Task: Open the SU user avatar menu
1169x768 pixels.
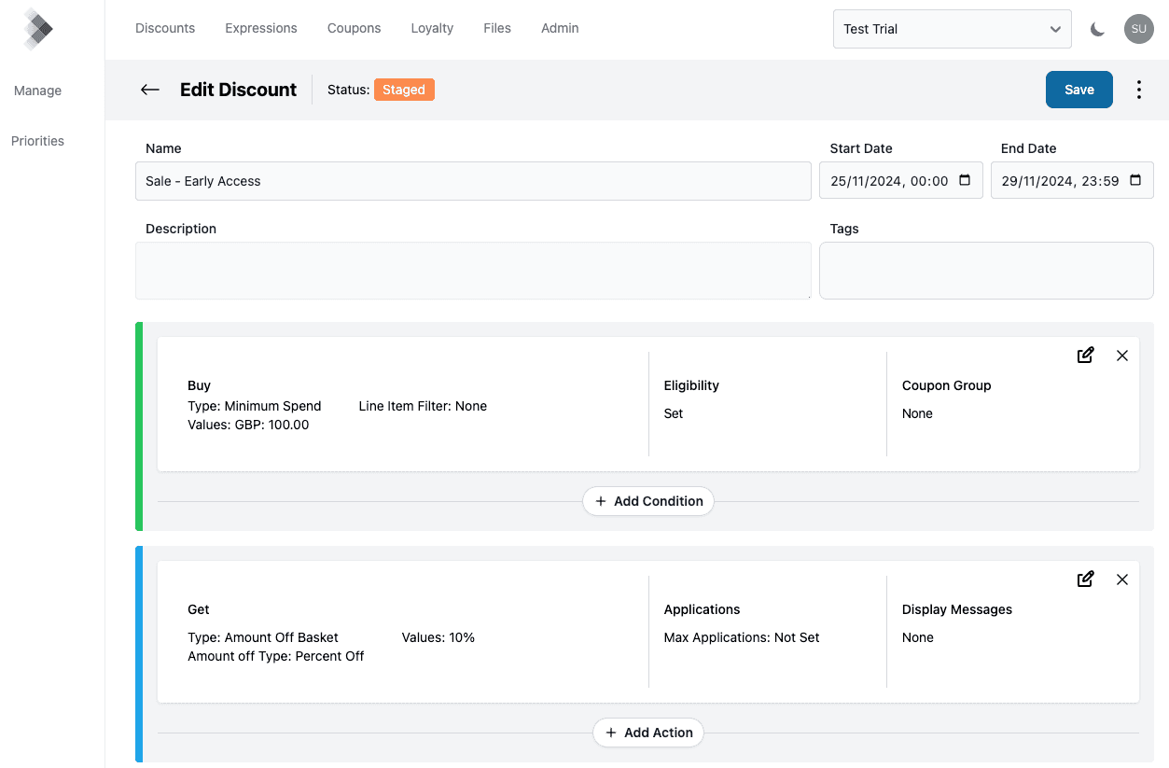Action: click(1138, 29)
